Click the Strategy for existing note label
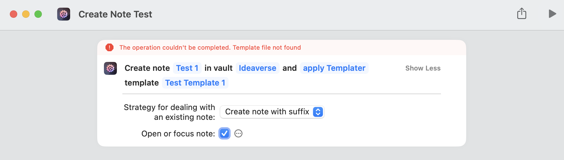The height and width of the screenshot is (160, 564). [x=169, y=112]
